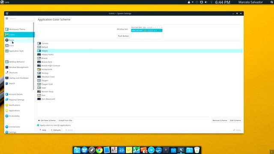Image resolution: width=274 pixels, height=154 pixels.
Task: Launch Google Chrome from the dock
Action: 99,150
